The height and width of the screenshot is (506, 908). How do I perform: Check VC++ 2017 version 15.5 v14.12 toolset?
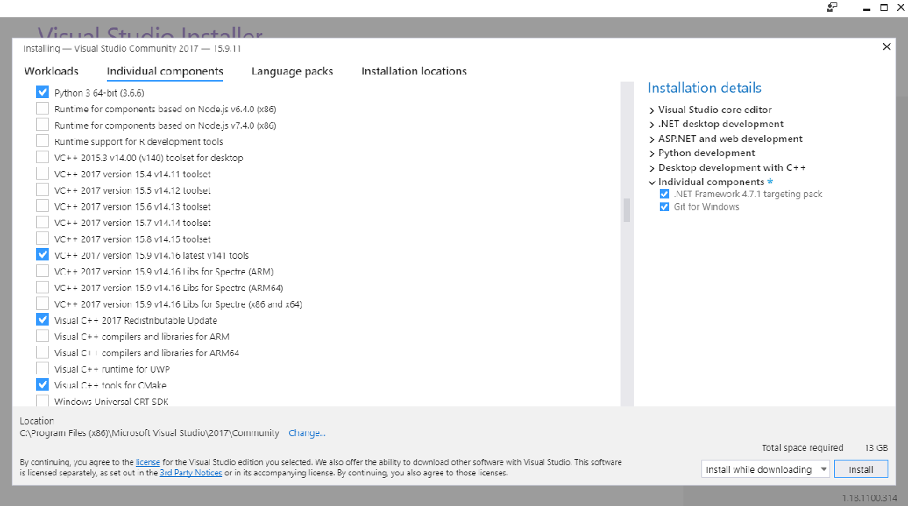click(x=42, y=190)
